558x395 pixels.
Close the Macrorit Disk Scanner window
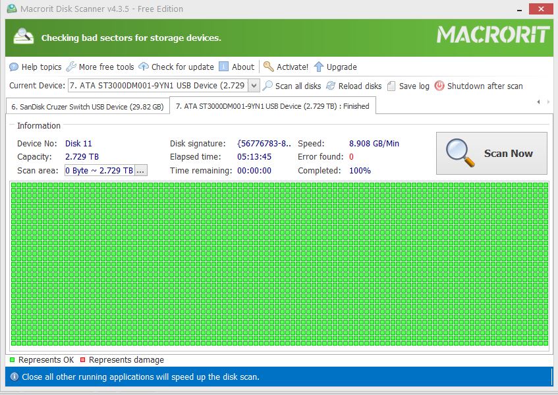(x=541, y=9)
